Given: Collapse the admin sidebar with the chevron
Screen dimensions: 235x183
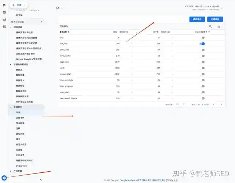Looking at the screenshot, I should (41, 180).
